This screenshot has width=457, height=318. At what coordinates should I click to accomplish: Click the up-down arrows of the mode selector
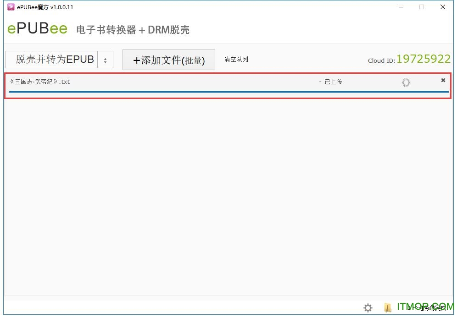pyautogui.click(x=105, y=60)
